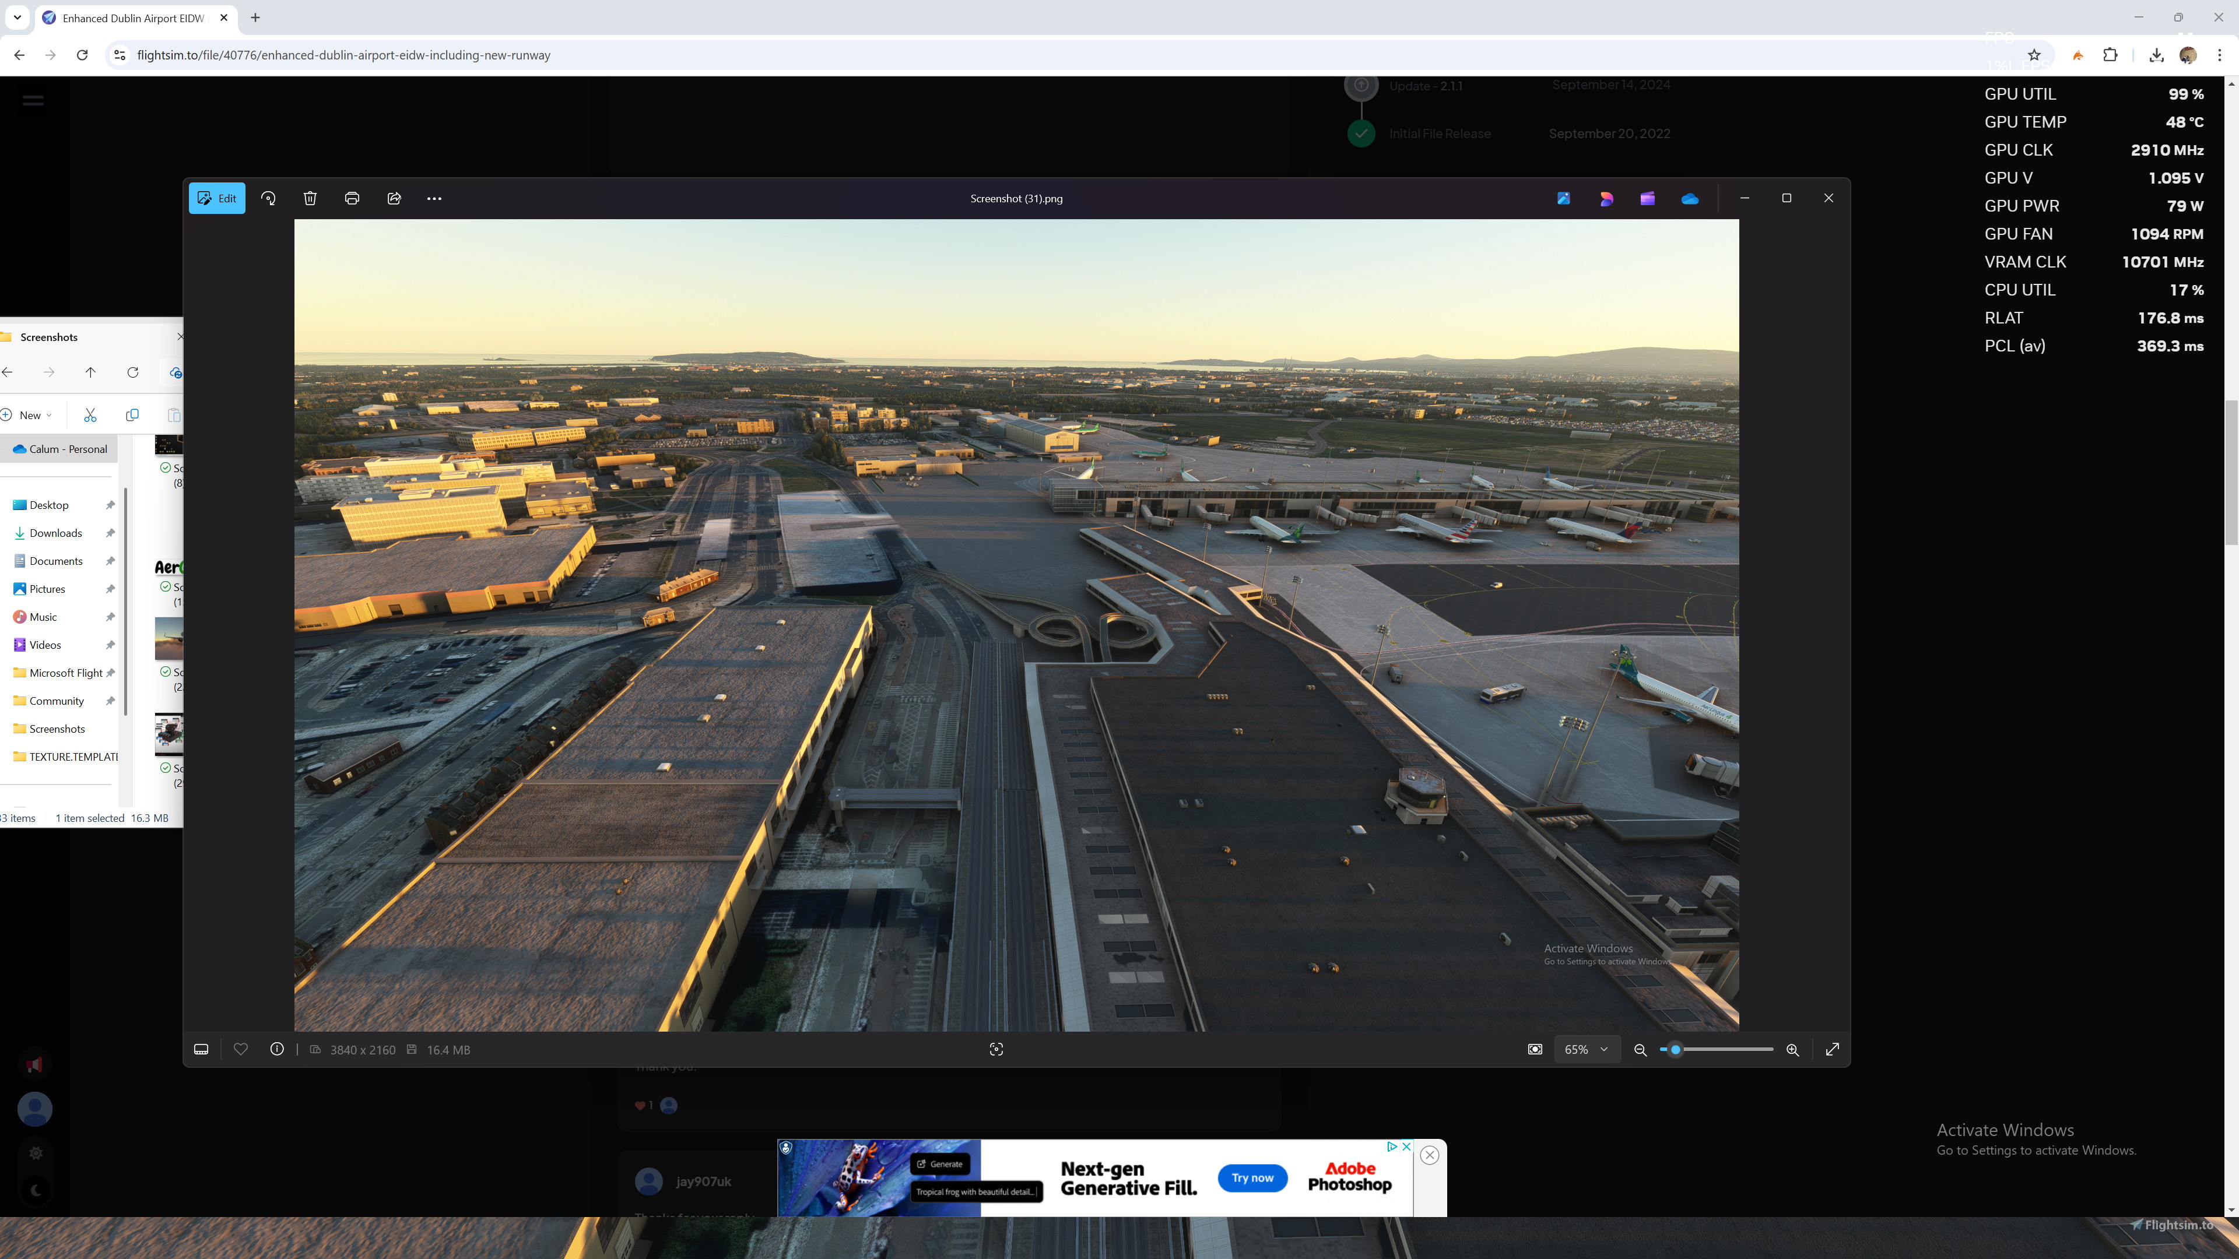2239x1259 pixels.
Task: Toggle slideshow mode in Photos
Action: [x=1535, y=1050]
